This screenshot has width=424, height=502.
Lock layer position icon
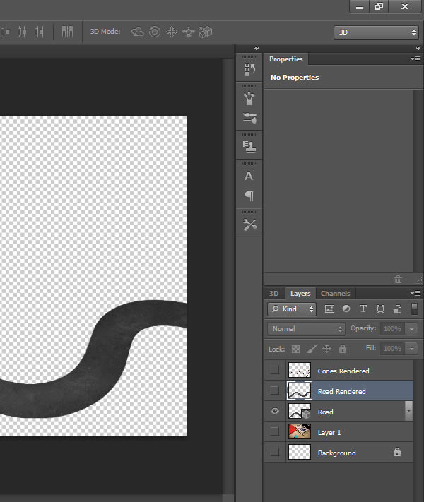(326, 349)
